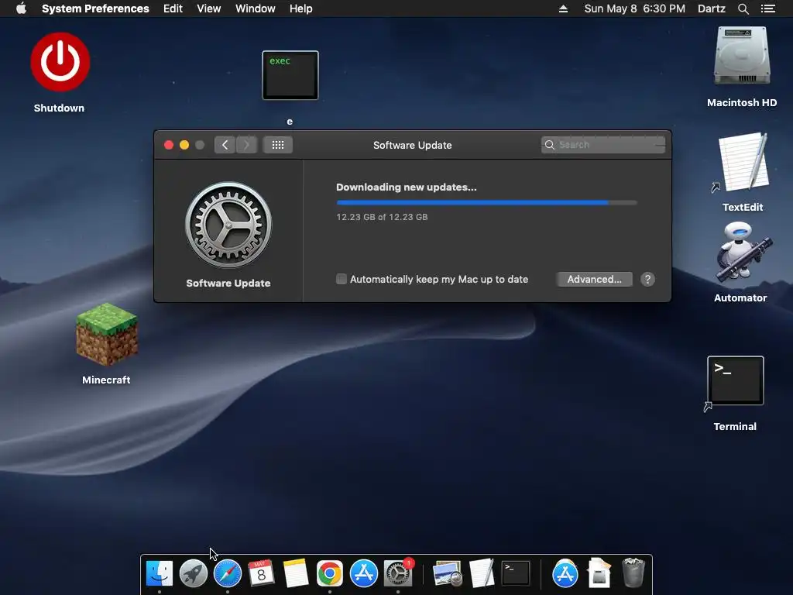The height and width of the screenshot is (595, 793).
Task: Open the Dartz user menu
Action: point(711,9)
